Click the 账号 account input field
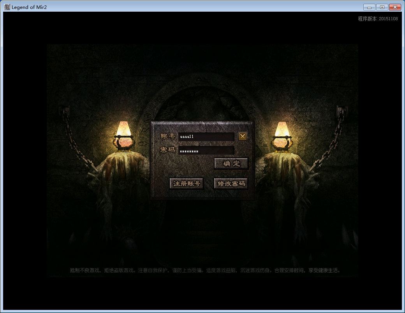Viewport: 405px width, 313px height. 206,137
